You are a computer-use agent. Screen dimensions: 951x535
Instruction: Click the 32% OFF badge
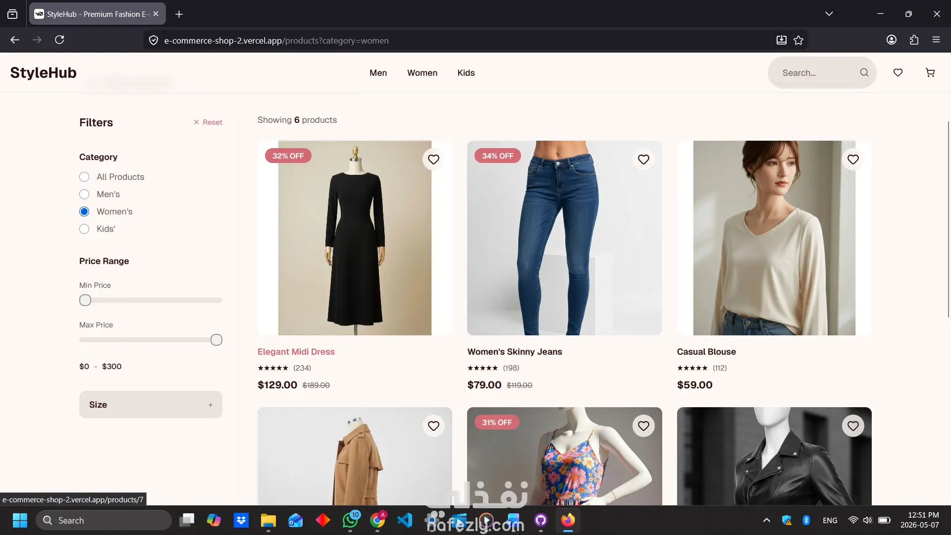click(288, 156)
